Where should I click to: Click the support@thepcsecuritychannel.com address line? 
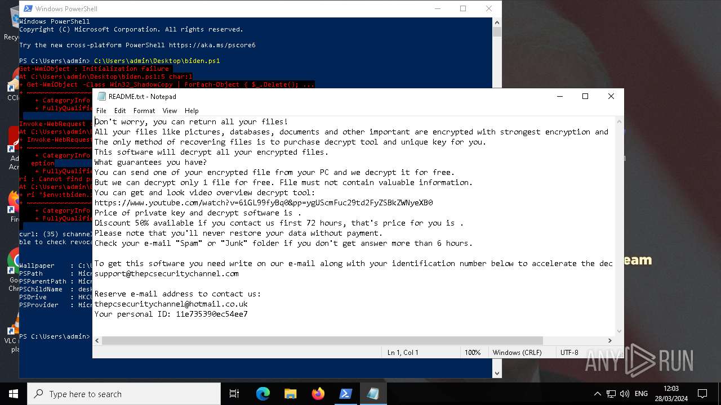[x=167, y=273]
